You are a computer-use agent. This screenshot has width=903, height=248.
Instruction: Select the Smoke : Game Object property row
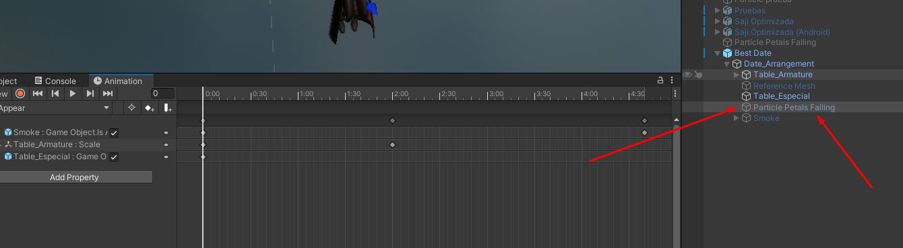[x=88, y=132]
